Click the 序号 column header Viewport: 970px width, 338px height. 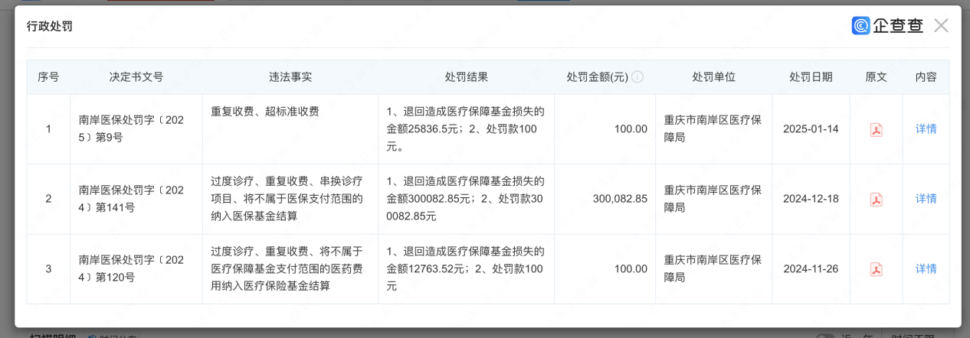click(48, 77)
